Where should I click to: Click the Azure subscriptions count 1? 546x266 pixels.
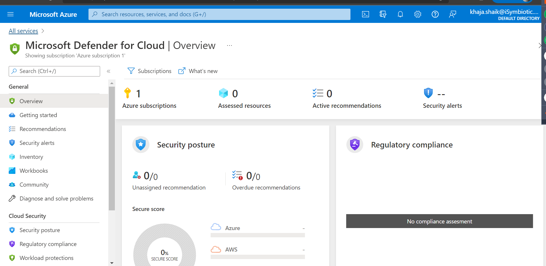coord(138,94)
